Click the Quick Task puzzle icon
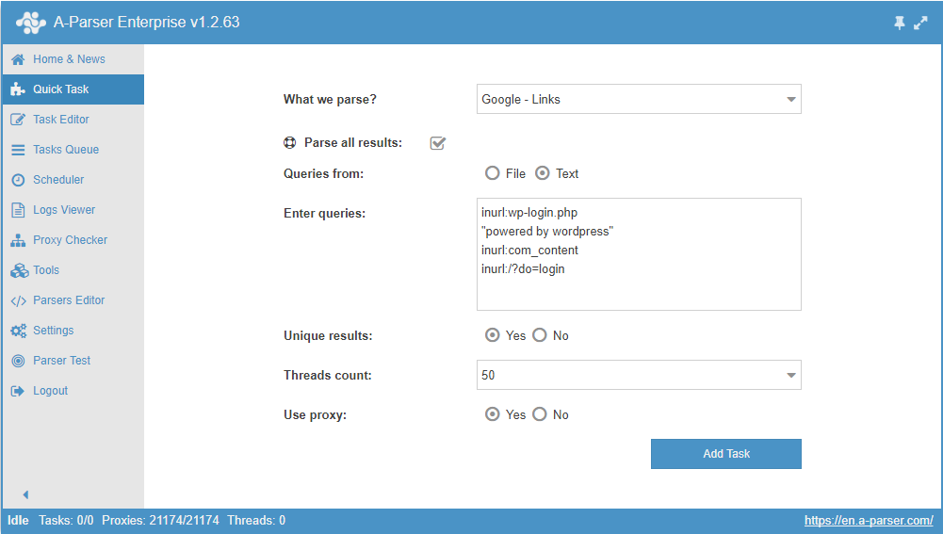The height and width of the screenshot is (534, 943). pyautogui.click(x=18, y=89)
